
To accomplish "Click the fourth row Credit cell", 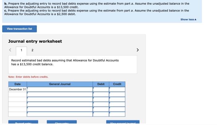I will (x=117, y=104).
